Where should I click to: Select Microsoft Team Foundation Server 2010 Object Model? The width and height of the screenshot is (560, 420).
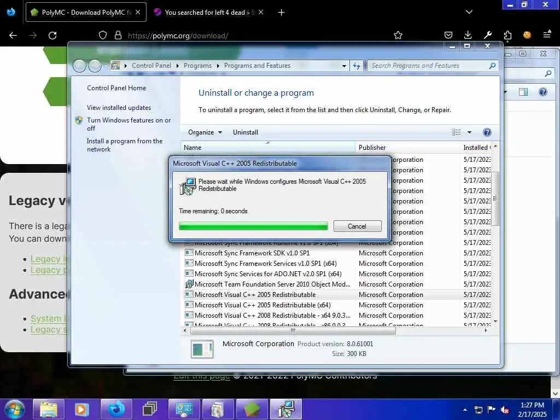[x=272, y=284]
